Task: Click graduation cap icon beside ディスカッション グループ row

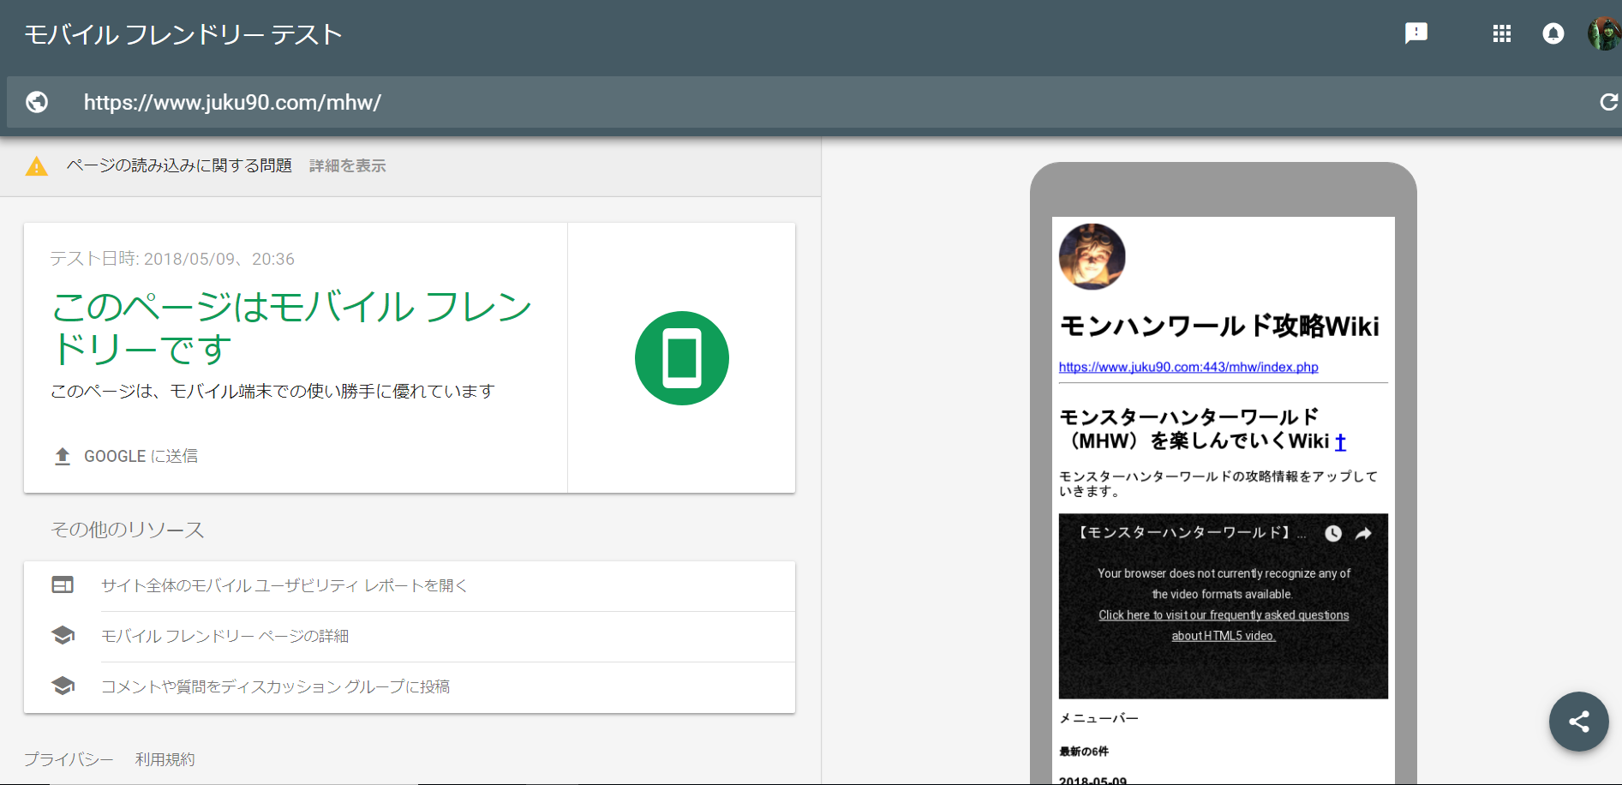Action: pyautogui.click(x=63, y=686)
